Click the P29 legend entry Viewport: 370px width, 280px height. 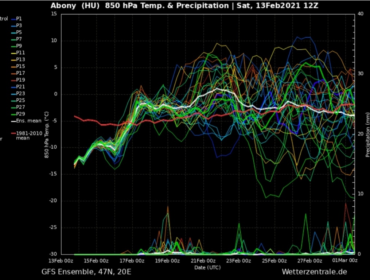(20, 114)
